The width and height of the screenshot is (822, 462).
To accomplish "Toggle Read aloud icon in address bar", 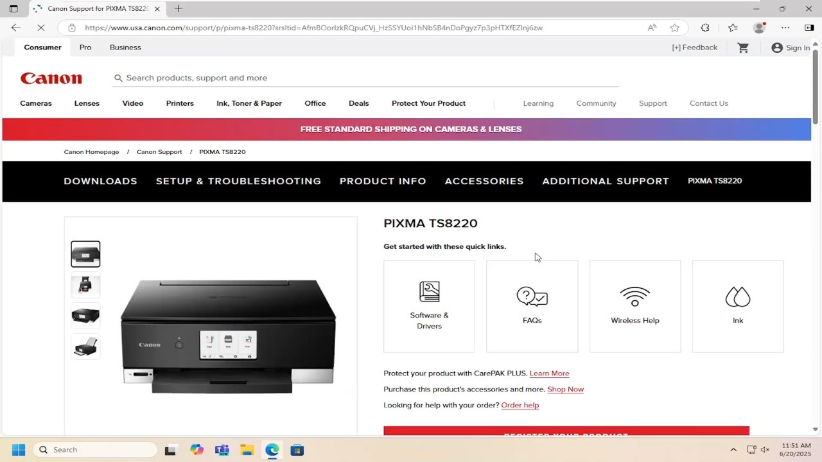I will [652, 28].
